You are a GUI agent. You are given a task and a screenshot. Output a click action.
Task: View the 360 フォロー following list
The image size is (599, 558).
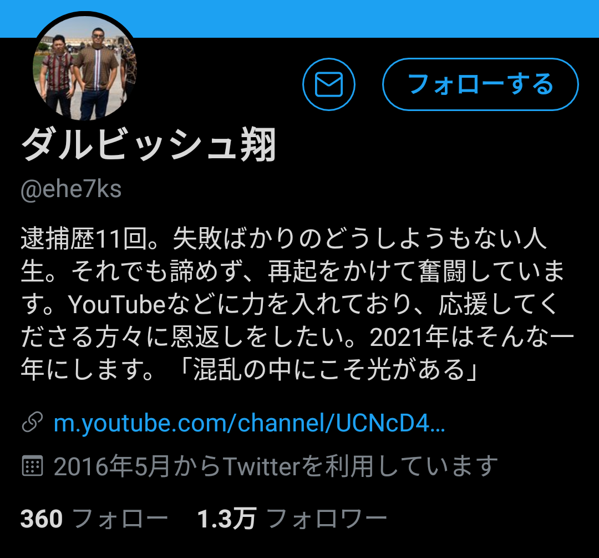[x=94, y=519]
